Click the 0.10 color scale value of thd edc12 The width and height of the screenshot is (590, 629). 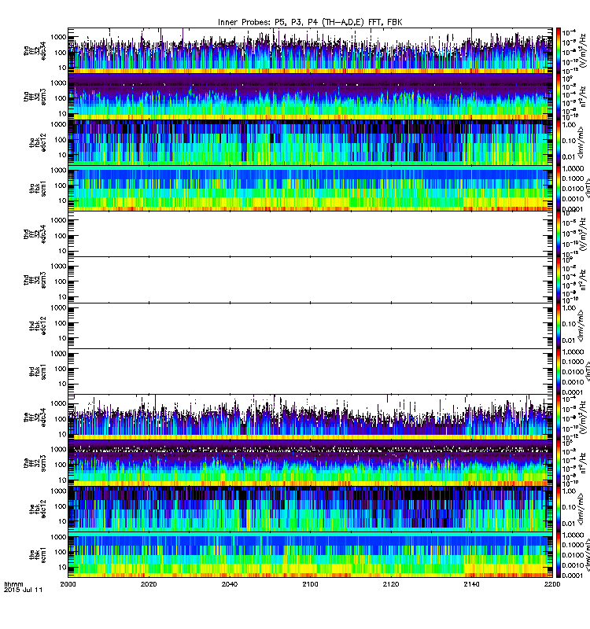click(x=569, y=324)
